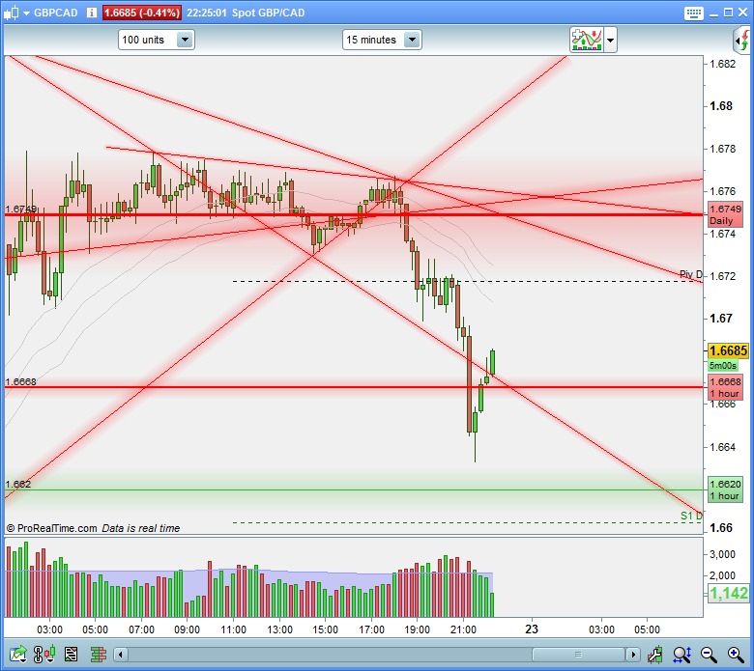
Task: Click the 1.6749 label at chart left edge
Action: tap(20, 209)
